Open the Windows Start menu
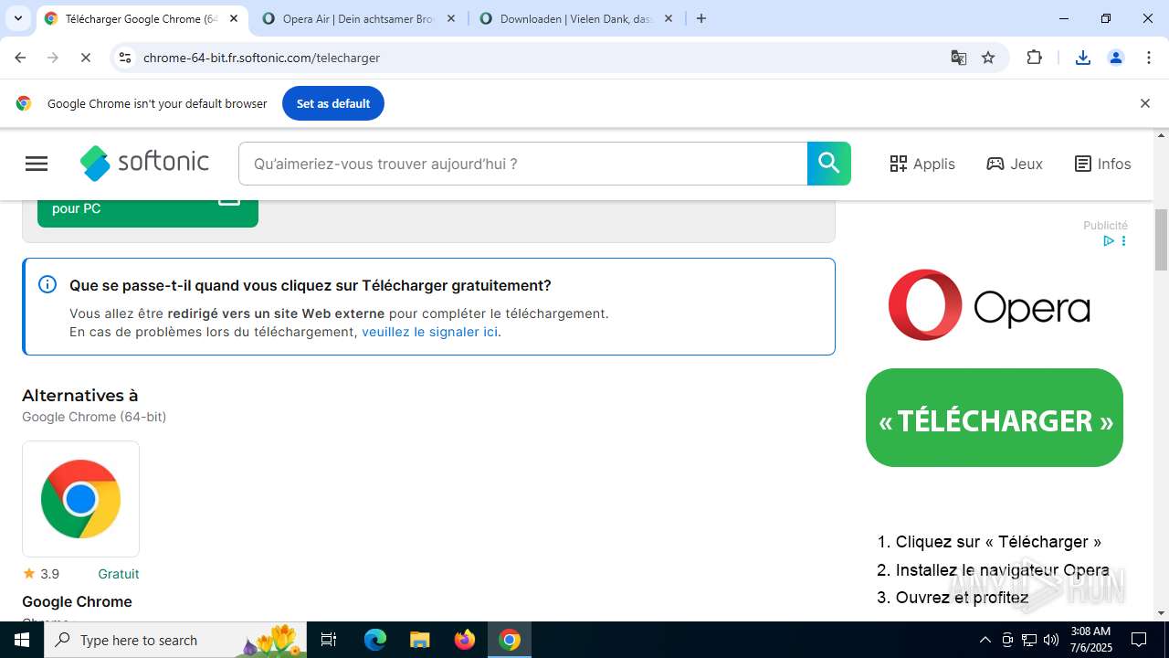Image resolution: width=1169 pixels, height=658 pixels. [x=22, y=640]
